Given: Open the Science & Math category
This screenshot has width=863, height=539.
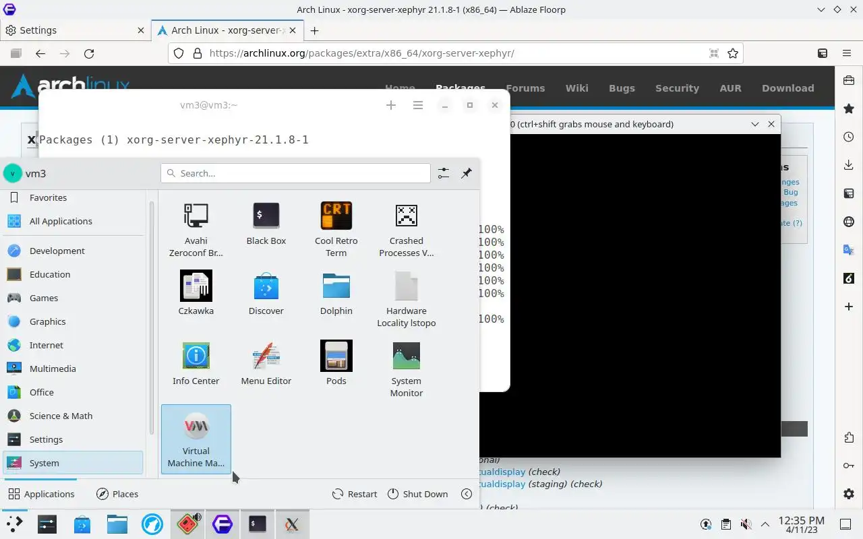Looking at the screenshot, I should (73, 416).
